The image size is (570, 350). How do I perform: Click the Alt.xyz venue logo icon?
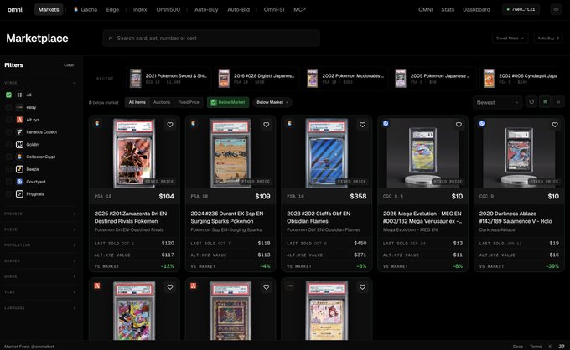coord(19,120)
